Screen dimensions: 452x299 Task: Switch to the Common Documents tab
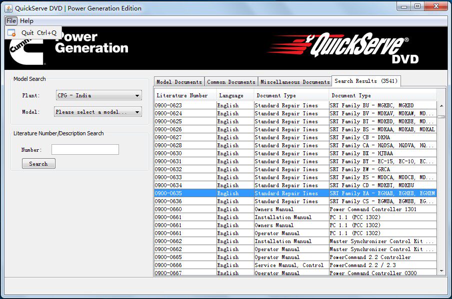[231, 81]
